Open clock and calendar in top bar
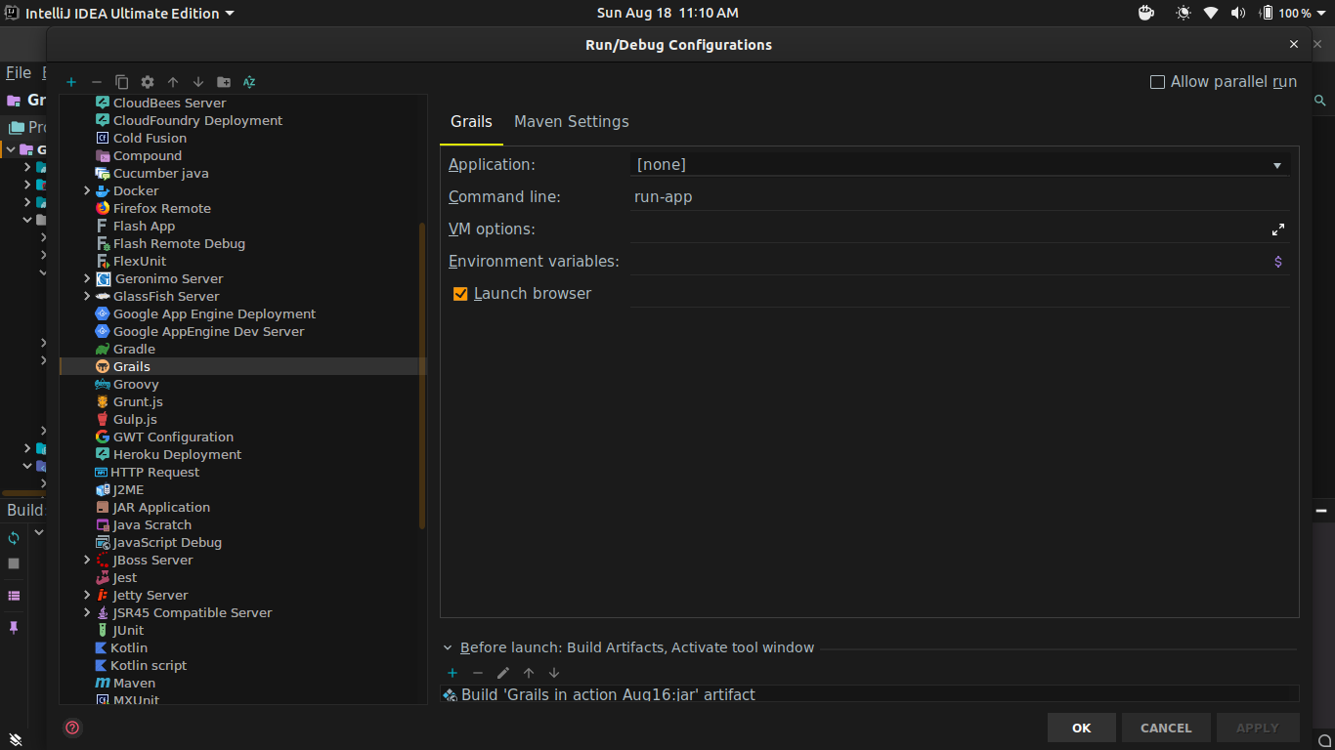 [x=667, y=14]
